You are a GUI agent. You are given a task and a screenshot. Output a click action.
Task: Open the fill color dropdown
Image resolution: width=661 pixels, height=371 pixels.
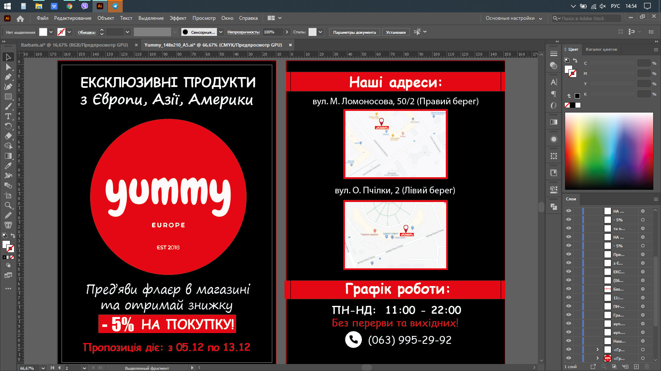[51, 32]
